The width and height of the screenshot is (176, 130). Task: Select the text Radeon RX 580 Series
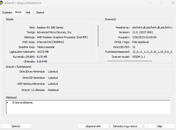click(50, 27)
